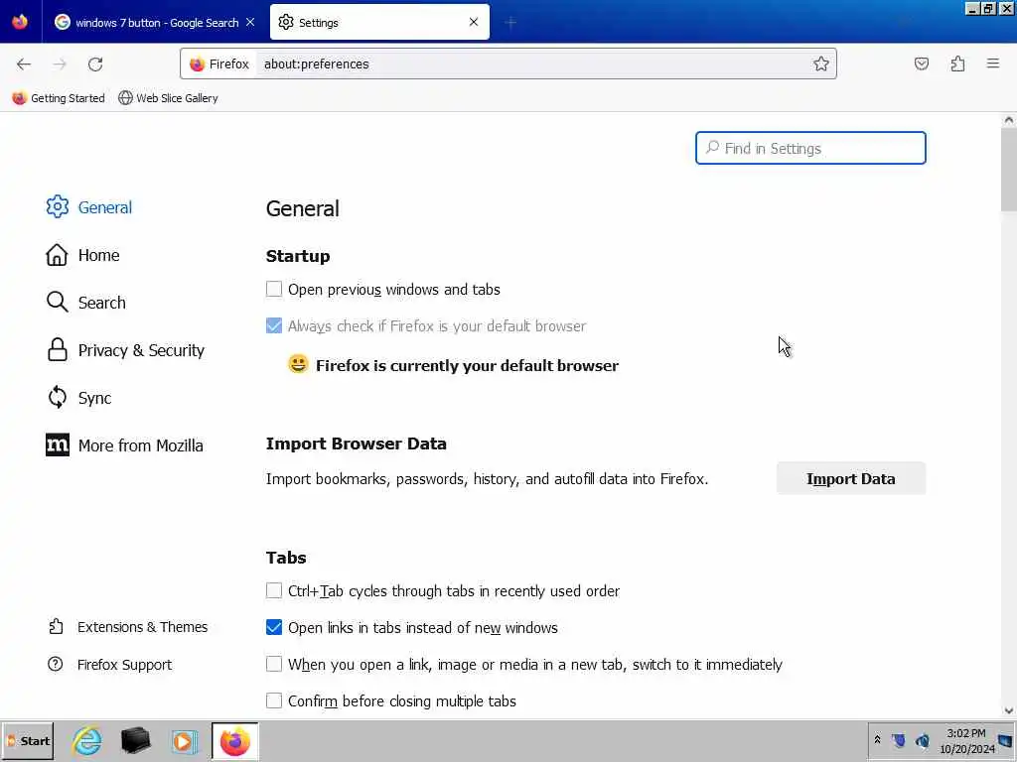Open the Save to Pocket icon
This screenshot has width=1017, height=762.
(921, 63)
